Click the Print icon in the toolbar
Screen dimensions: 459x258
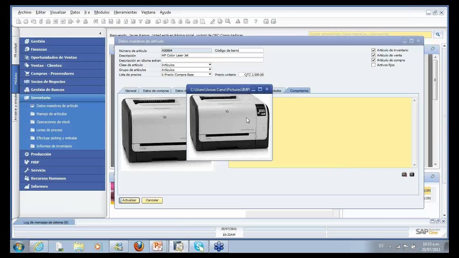pos(26,21)
